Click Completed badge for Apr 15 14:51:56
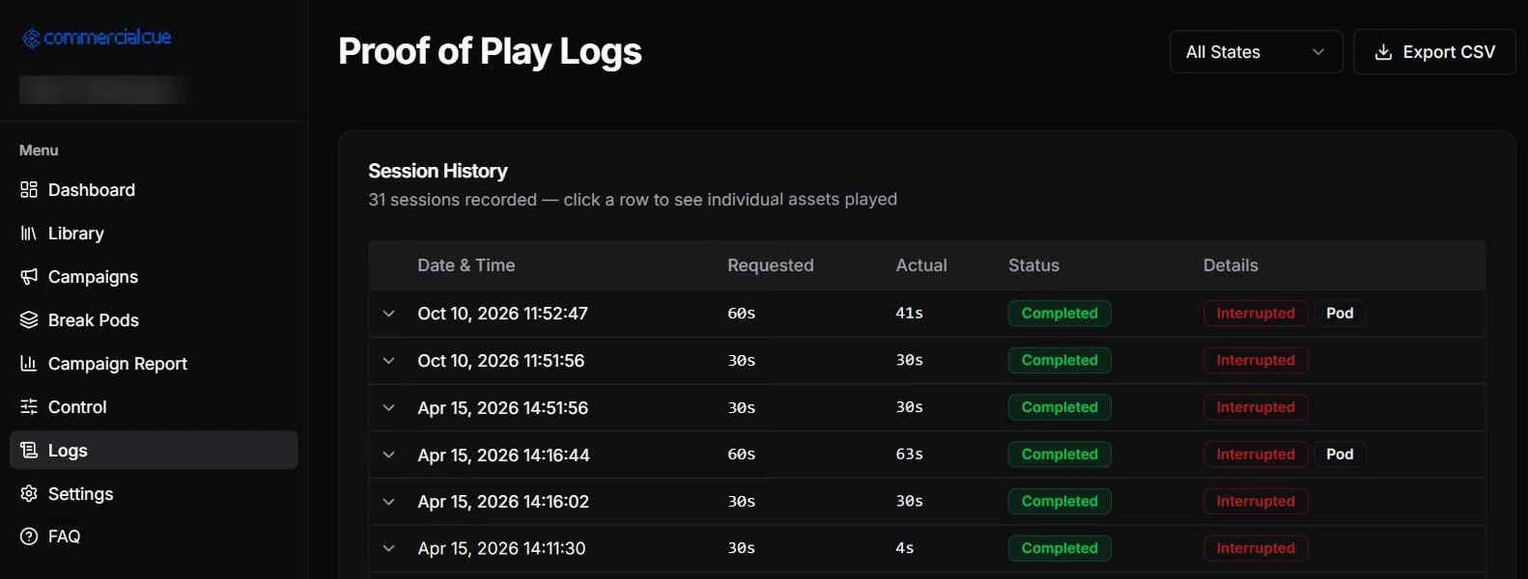Image resolution: width=1528 pixels, height=579 pixels. coord(1060,407)
